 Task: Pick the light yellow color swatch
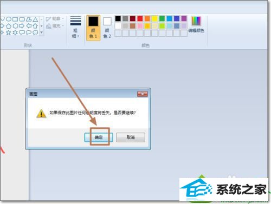154,26
